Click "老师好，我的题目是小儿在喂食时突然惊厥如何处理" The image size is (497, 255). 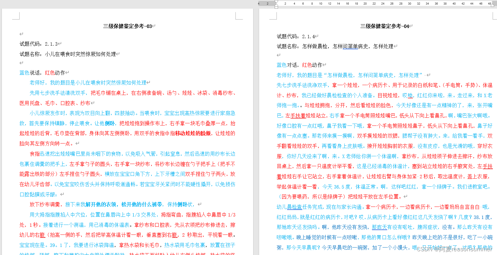(x=88, y=83)
